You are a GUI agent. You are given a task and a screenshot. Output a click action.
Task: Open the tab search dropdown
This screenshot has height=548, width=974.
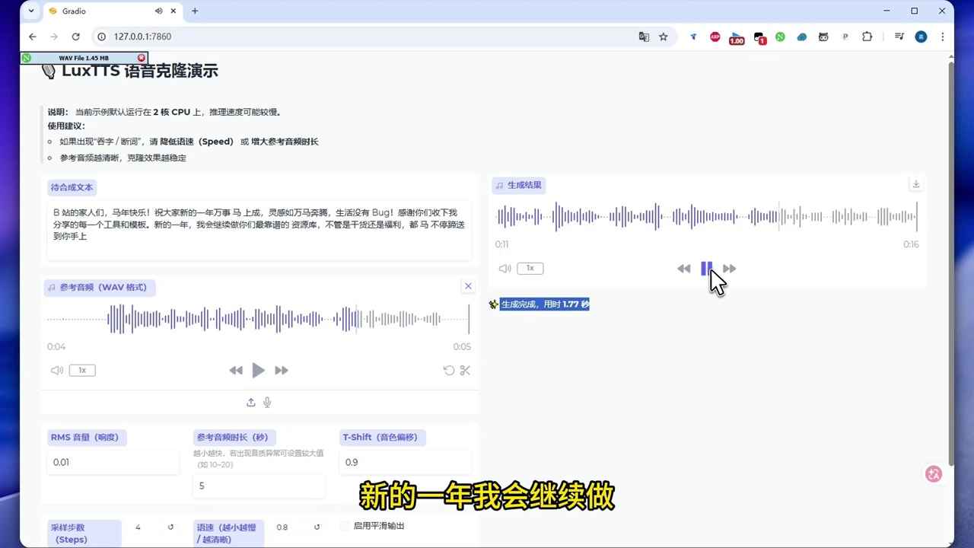pos(31,11)
